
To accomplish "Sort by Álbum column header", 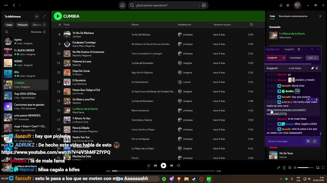I will click(135, 25).
